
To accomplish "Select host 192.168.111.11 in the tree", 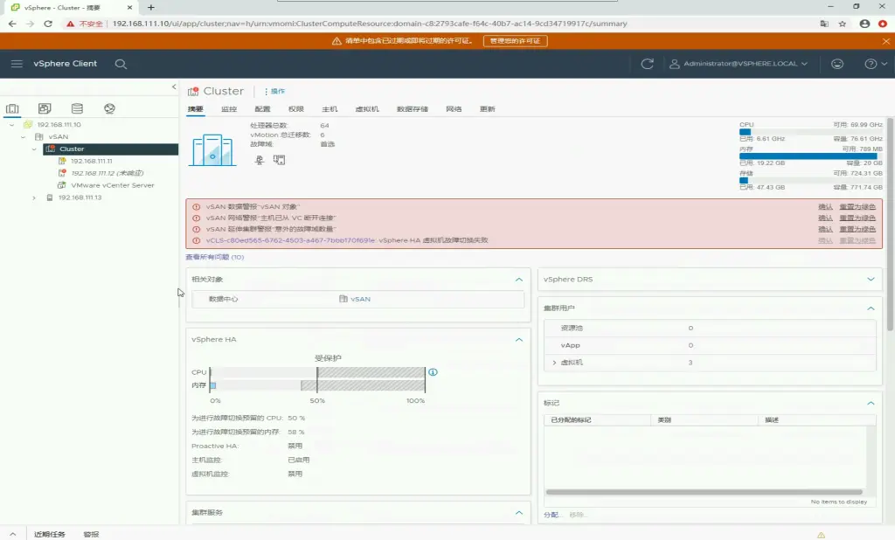I will tap(91, 161).
